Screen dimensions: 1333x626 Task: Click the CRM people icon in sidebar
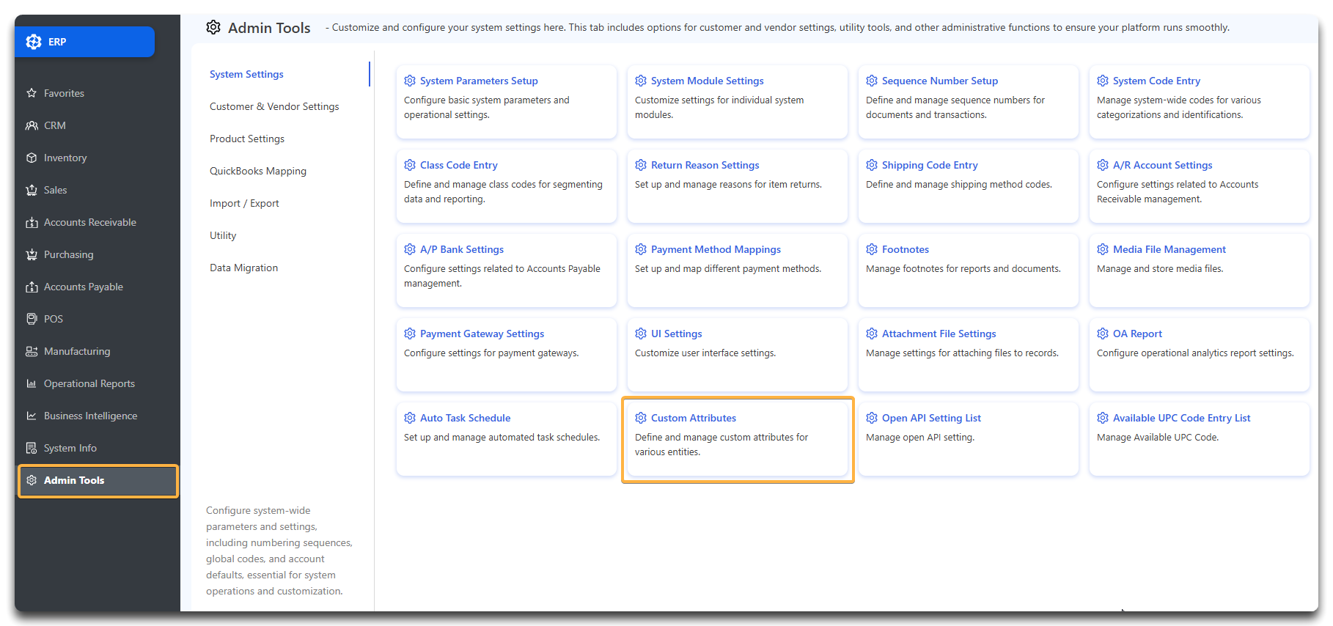pos(32,125)
